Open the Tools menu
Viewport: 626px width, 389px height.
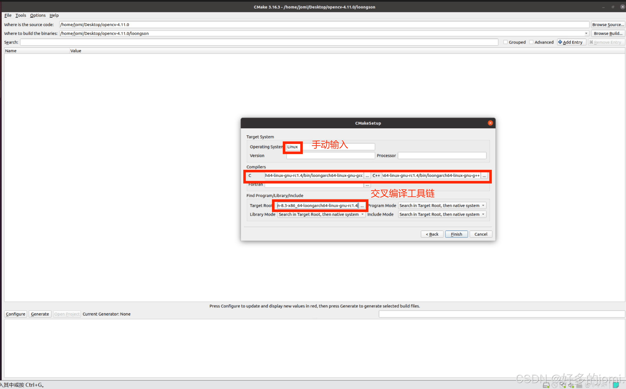(x=20, y=15)
